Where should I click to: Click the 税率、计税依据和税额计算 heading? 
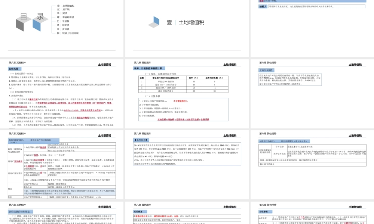click(x=147, y=69)
